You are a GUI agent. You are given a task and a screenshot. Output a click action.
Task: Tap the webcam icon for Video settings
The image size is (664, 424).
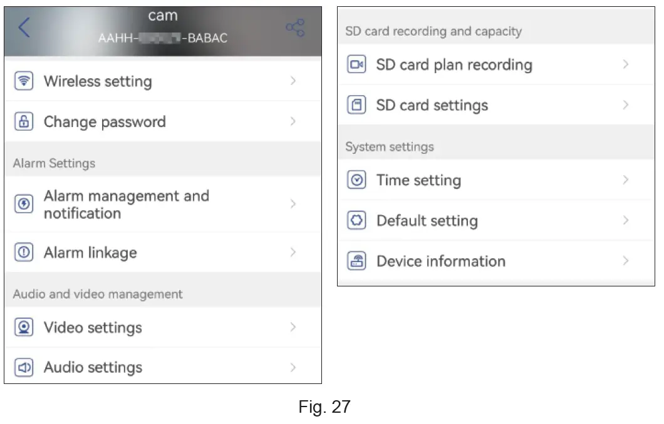[x=24, y=327]
